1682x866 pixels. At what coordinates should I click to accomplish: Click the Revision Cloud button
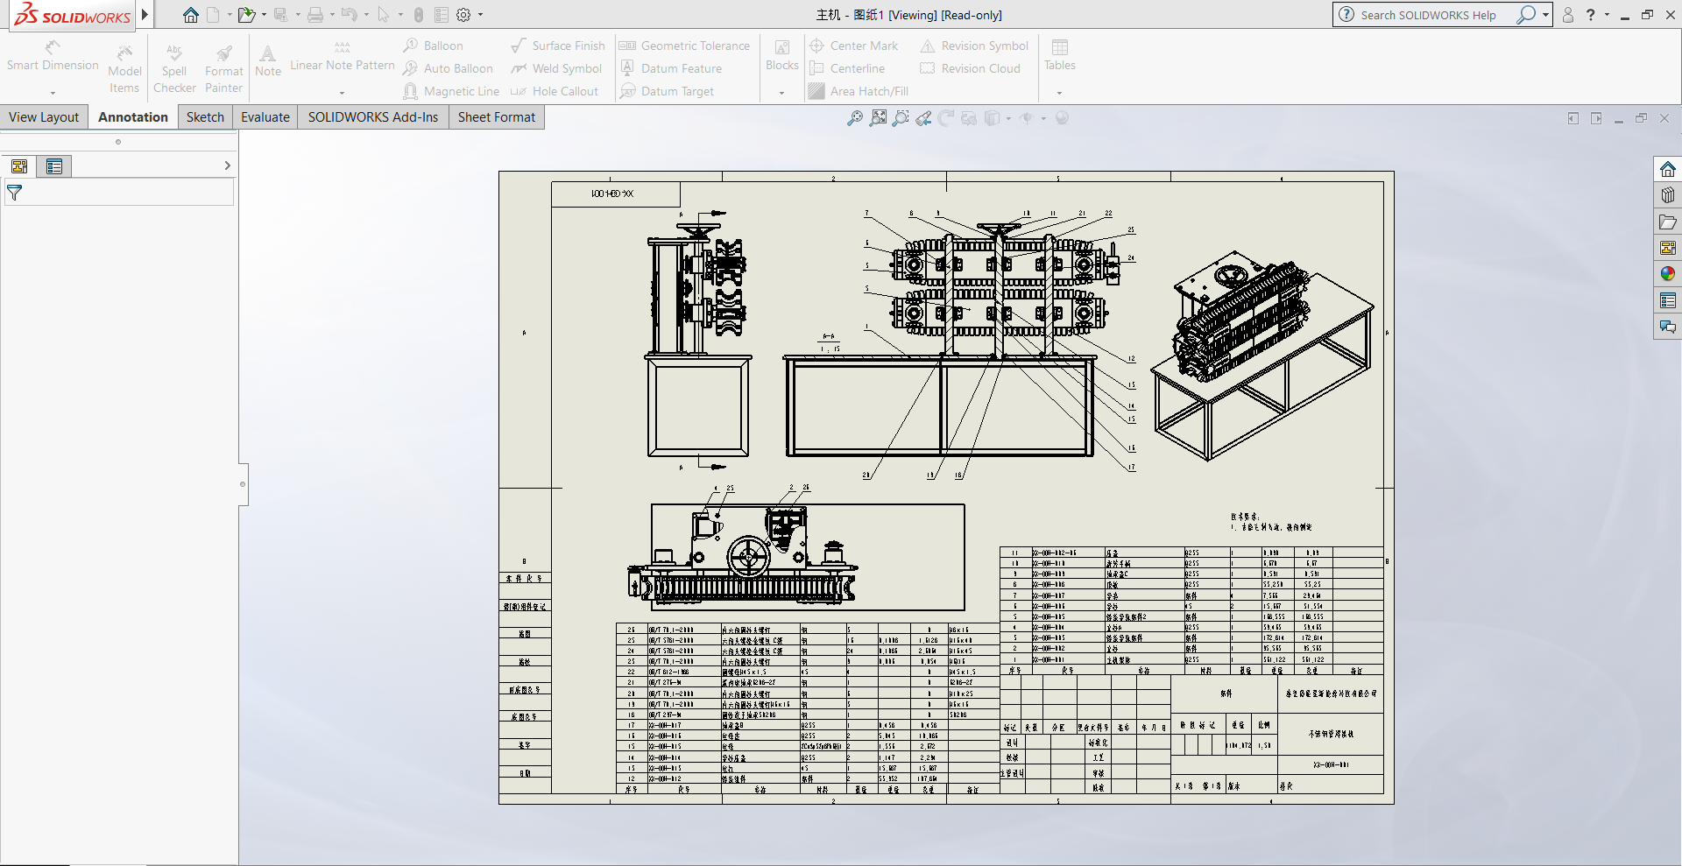(971, 68)
